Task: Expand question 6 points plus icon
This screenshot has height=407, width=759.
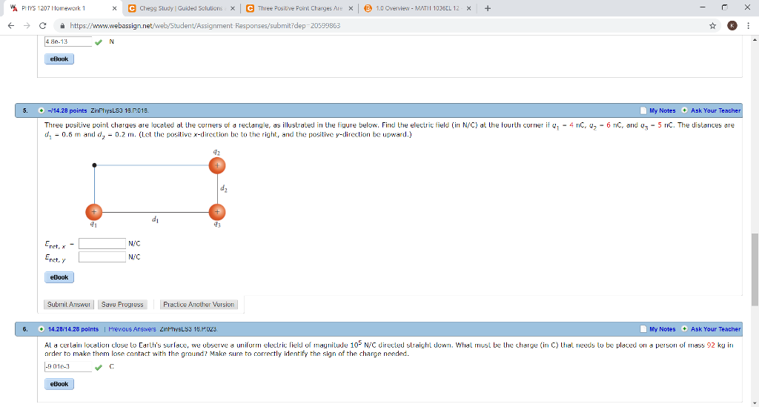Action: click(42, 329)
